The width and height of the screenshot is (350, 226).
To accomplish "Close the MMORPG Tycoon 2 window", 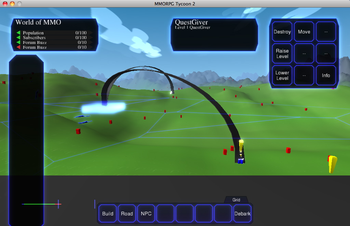I will [x=5, y=3].
